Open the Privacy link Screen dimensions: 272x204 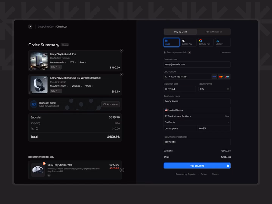(x=215, y=174)
